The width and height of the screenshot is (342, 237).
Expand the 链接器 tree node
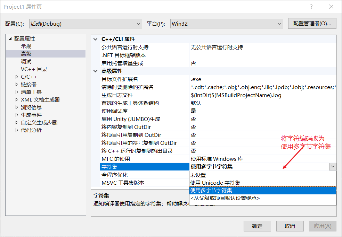coord(16,84)
